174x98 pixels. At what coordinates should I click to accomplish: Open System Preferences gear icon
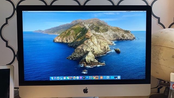91,78
